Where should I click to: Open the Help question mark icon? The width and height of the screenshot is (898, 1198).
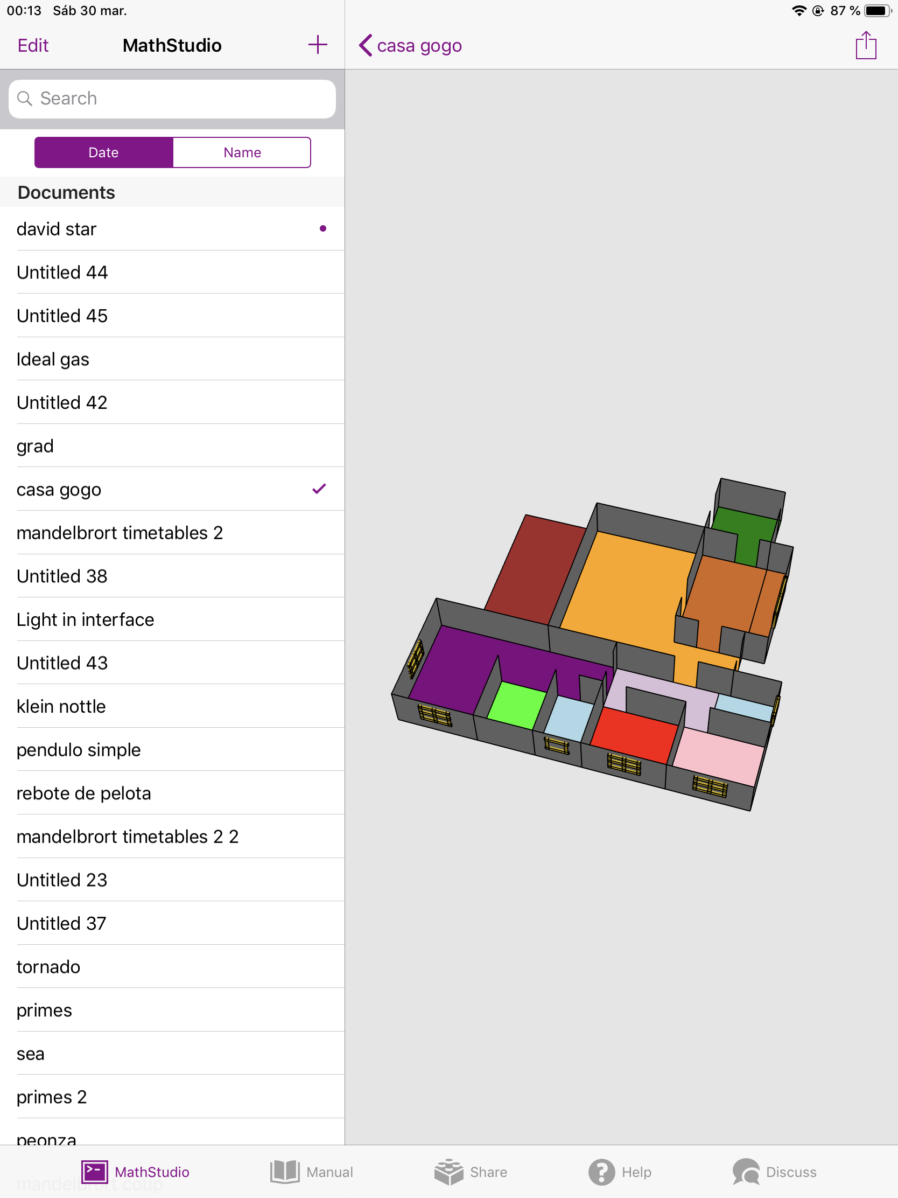[601, 1172]
